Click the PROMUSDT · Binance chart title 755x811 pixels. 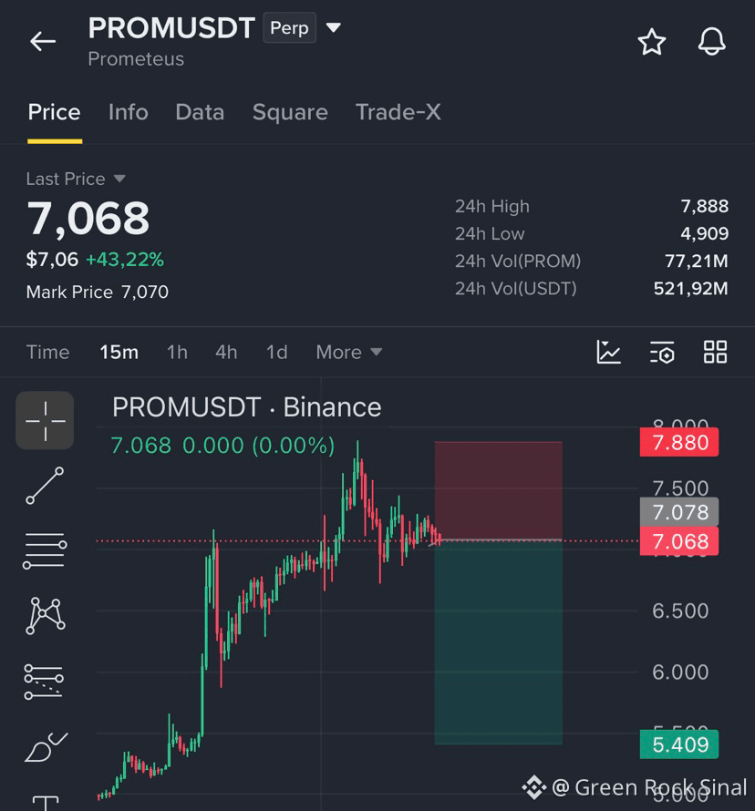coord(247,407)
